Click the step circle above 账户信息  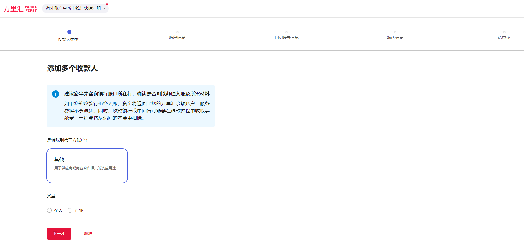(x=177, y=32)
